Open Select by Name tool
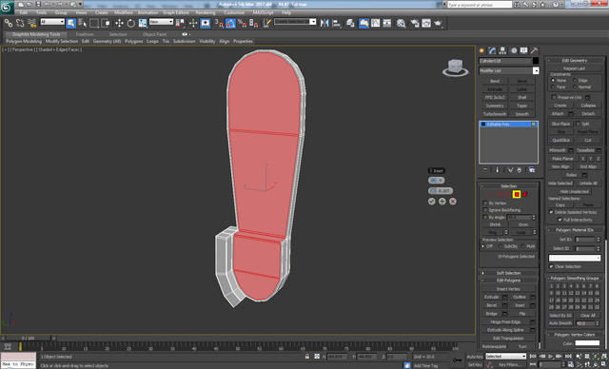The image size is (609, 369). [x=83, y=23]
